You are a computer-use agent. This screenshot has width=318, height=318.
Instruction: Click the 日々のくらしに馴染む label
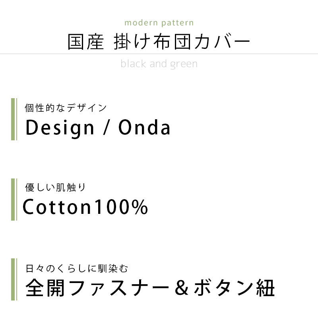pyautogui.click(x=77, y=269)
